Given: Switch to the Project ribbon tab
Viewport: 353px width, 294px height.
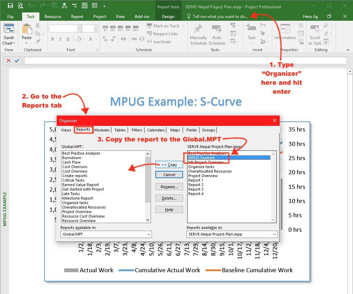Looking at the screenshot, I should 99,17.
